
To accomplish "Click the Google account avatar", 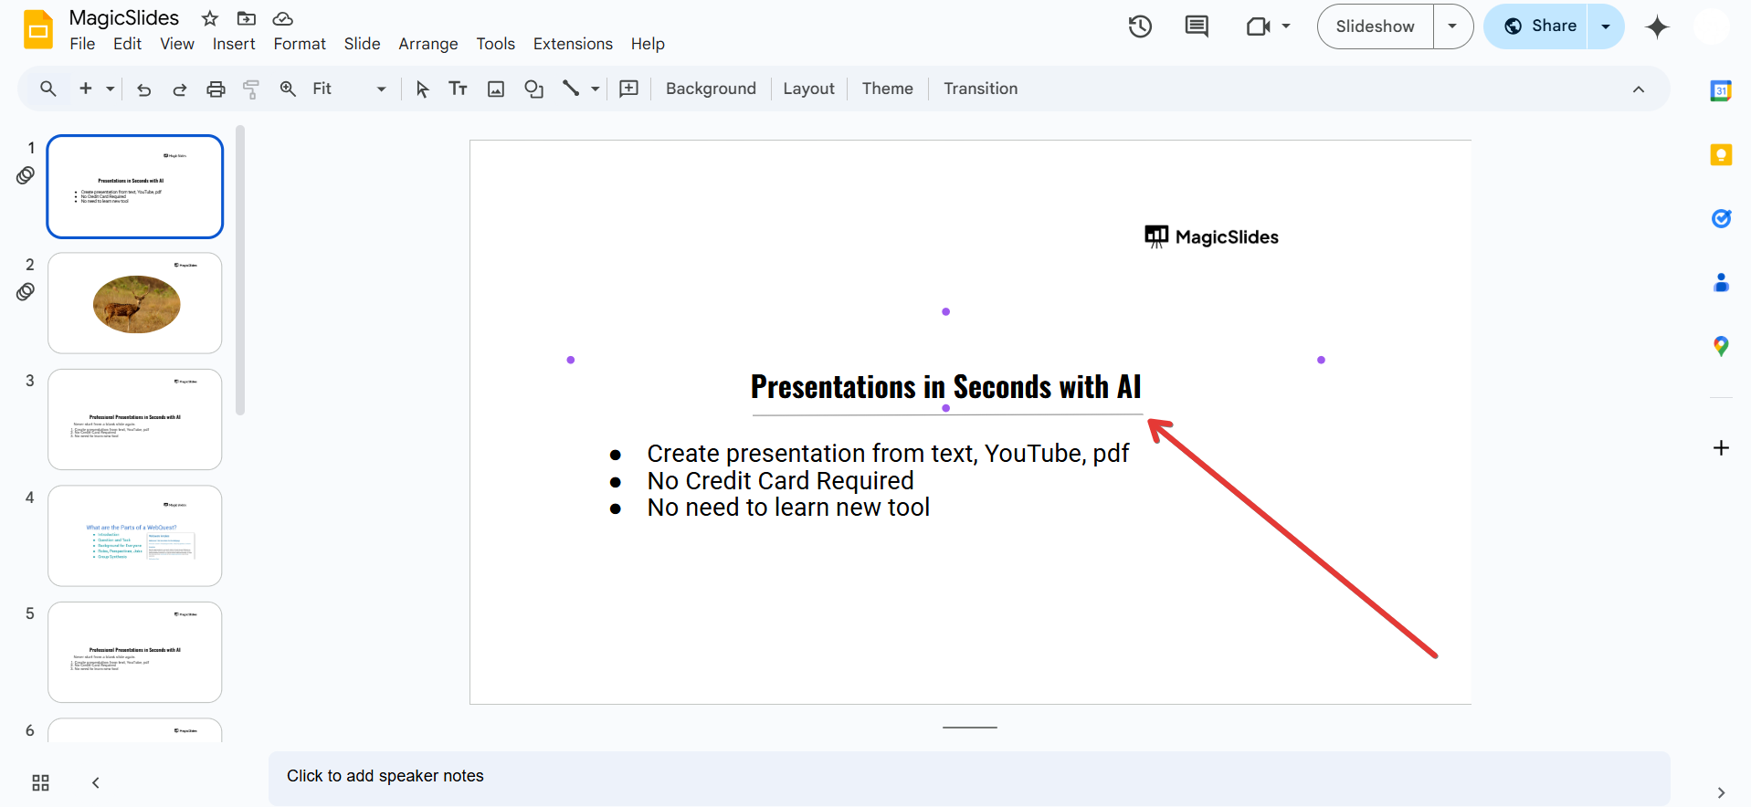I will pos(1711,26).
